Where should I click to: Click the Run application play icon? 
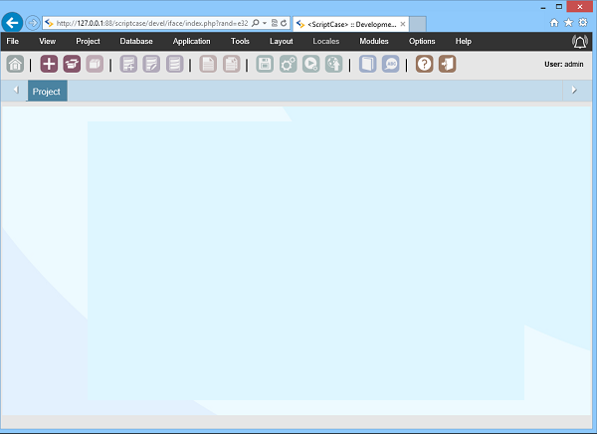(310, 64)
